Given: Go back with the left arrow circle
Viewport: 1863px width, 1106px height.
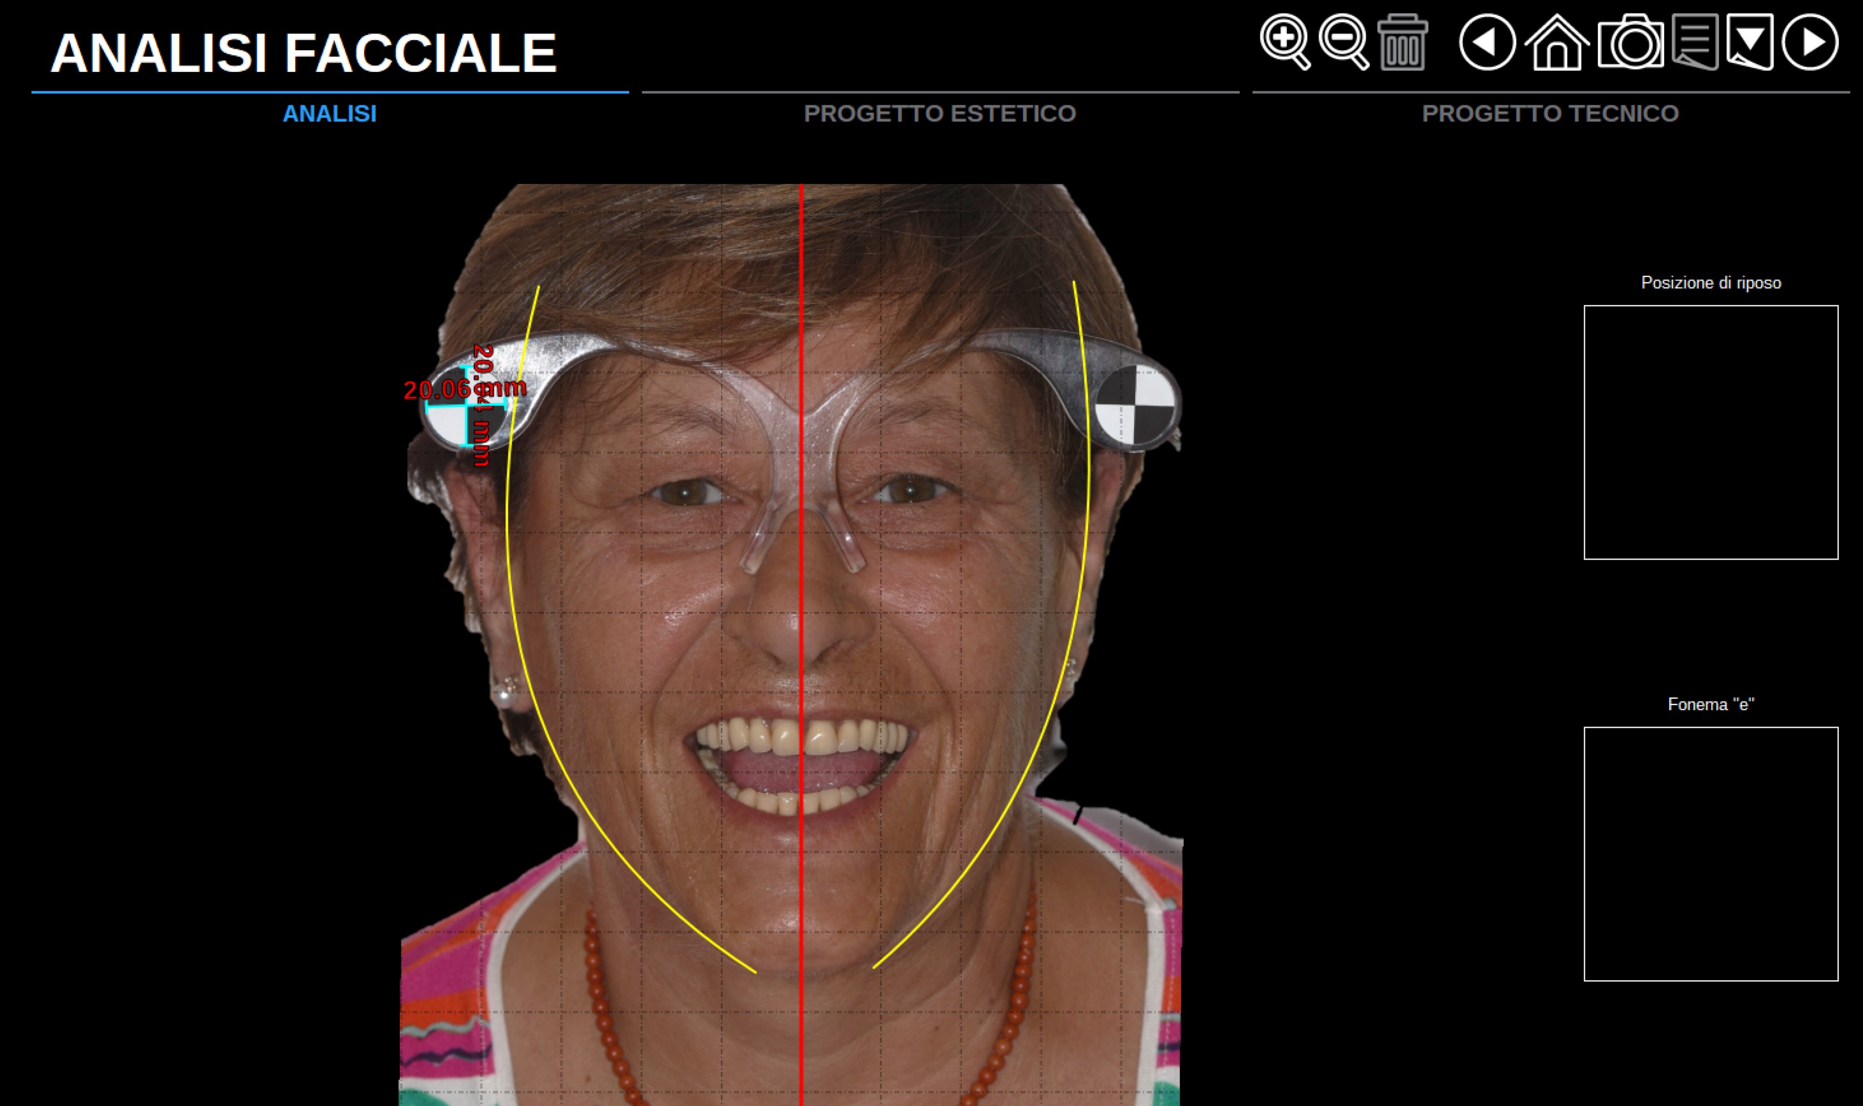Looking at the screenshot, I should pyautogui.click(x=1487, y=42).
